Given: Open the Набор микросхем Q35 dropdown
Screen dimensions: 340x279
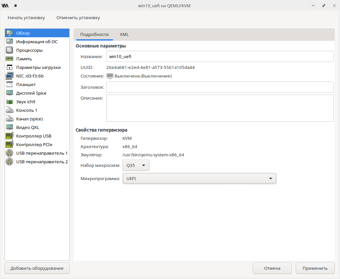Looking at the screenshot, I should click(x=136, y=165).
